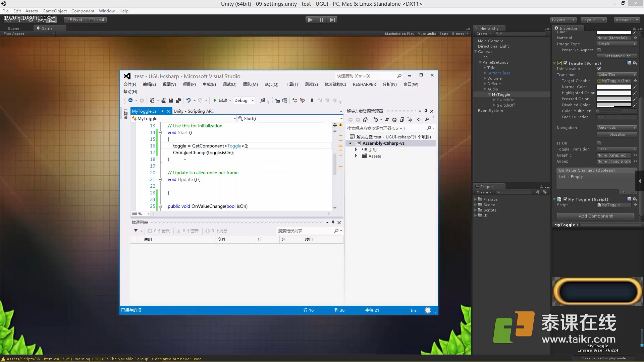Click the Solution Explorer sync with document icon
The width and height of the screenshot is (644, 362).
[x=387, y=120]
